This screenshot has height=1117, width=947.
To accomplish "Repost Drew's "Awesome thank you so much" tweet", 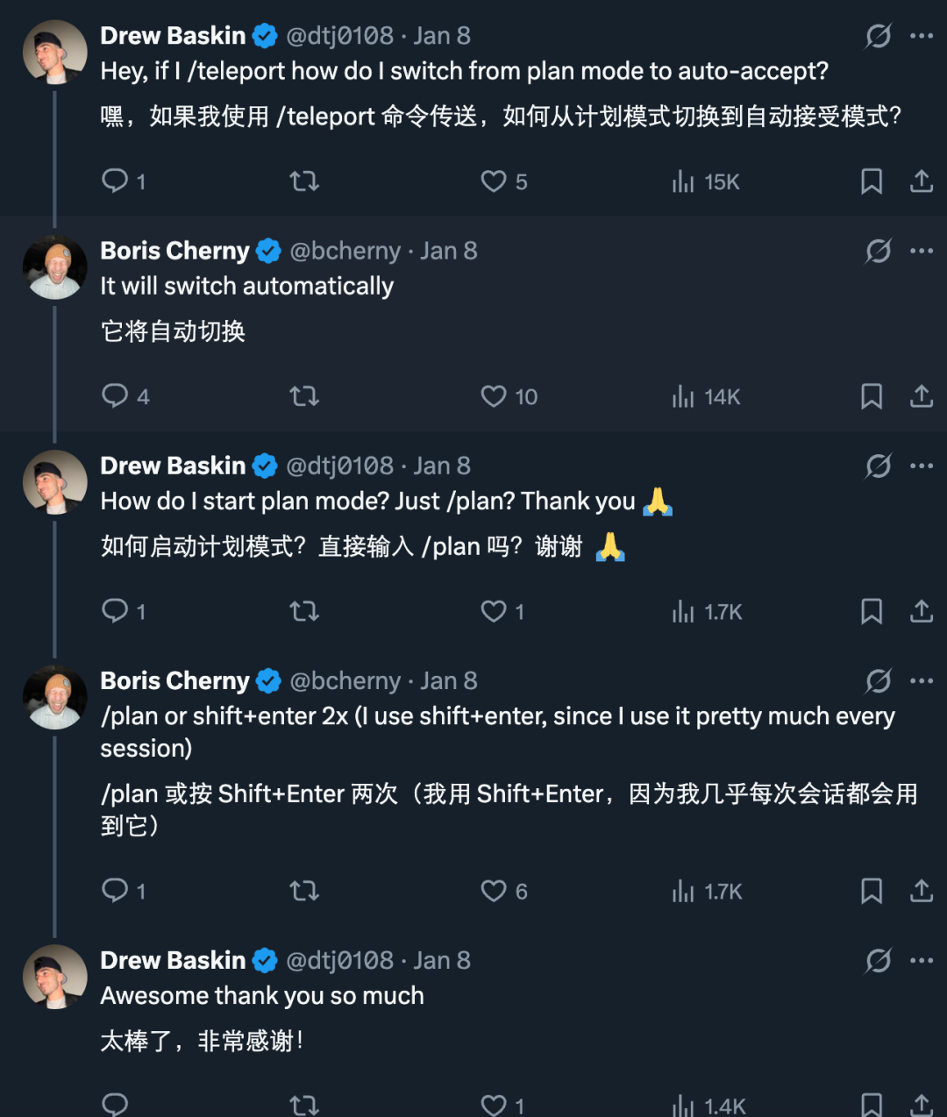I will (304, 1105).
